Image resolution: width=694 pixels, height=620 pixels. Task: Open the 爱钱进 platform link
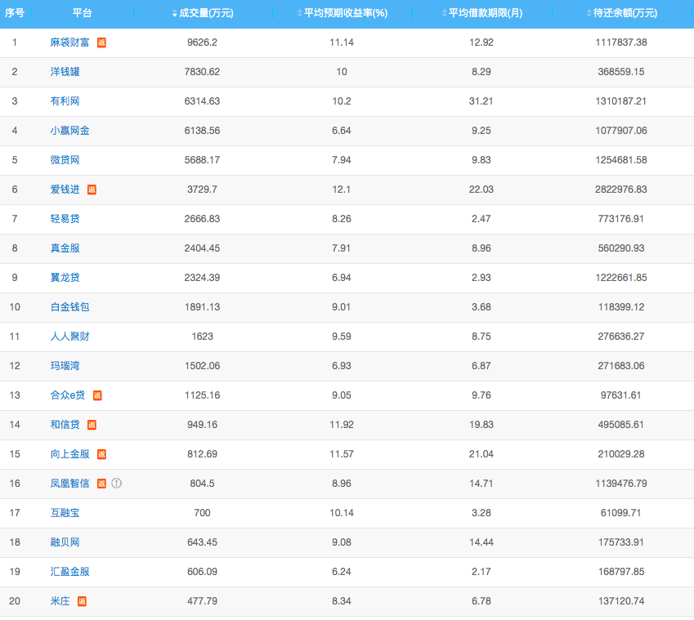click(x=65, y=190)
